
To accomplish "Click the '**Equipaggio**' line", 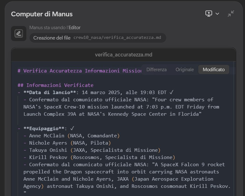I will [x=46, y=128].
